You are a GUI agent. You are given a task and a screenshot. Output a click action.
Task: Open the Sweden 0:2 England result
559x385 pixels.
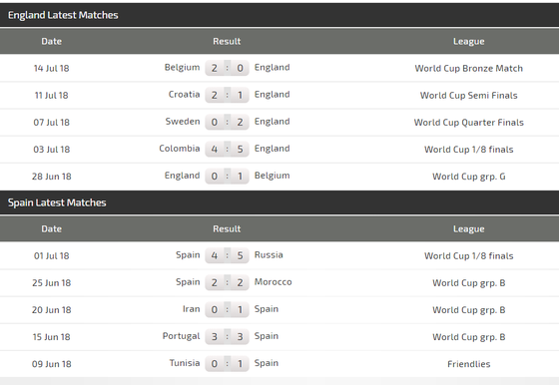(x=227, y=122)
